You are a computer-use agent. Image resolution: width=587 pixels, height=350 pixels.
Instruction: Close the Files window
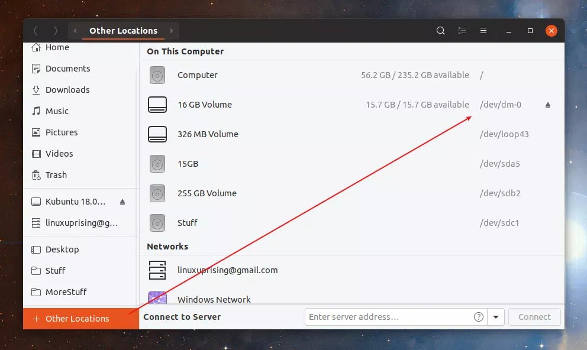(551, 31)
